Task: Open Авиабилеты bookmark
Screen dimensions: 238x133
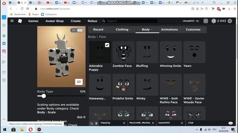Action: pyautogui.click(x=18, y=14)
